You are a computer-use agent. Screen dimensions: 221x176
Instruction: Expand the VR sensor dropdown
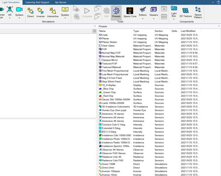coord(10,13)
